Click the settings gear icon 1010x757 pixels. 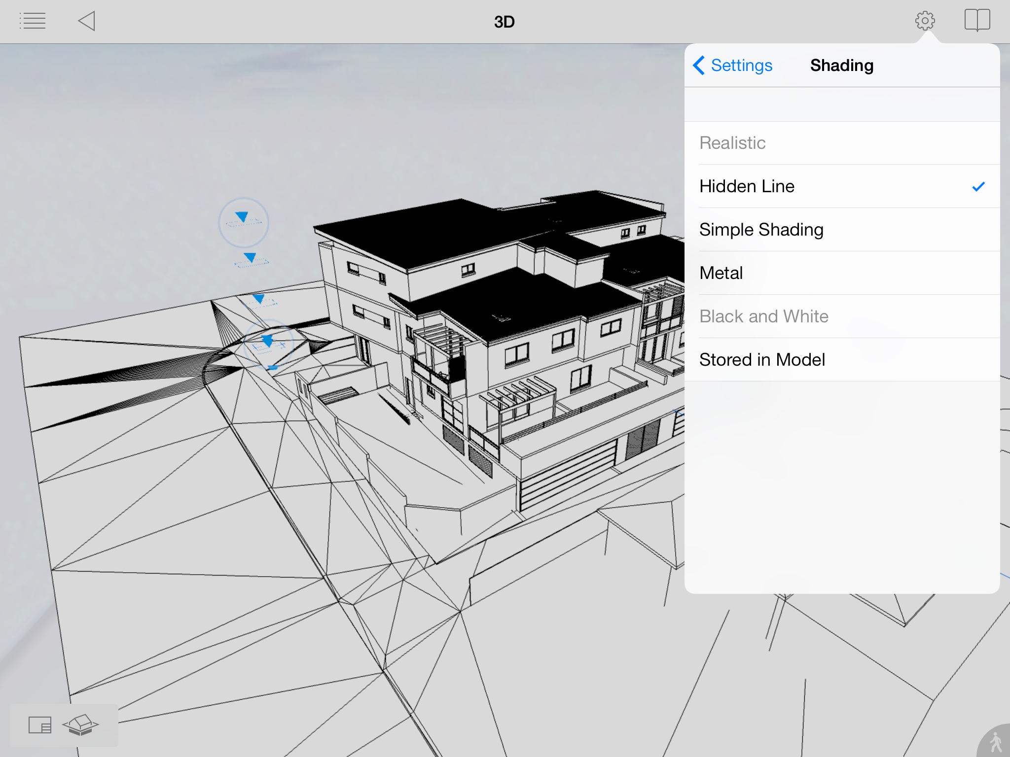[x=925, y=21]
